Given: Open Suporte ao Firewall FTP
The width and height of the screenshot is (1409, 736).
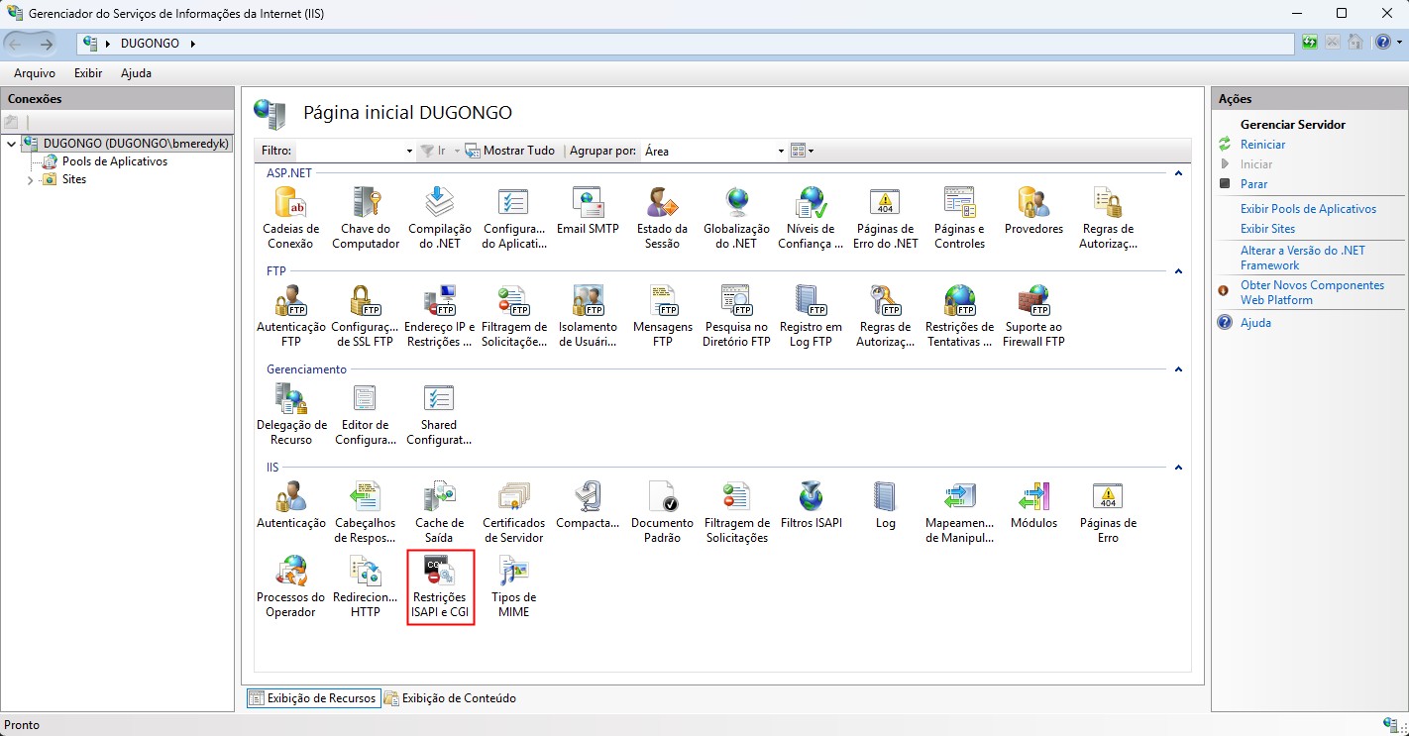Looking at the screenshot, I should coord(1033,316).
